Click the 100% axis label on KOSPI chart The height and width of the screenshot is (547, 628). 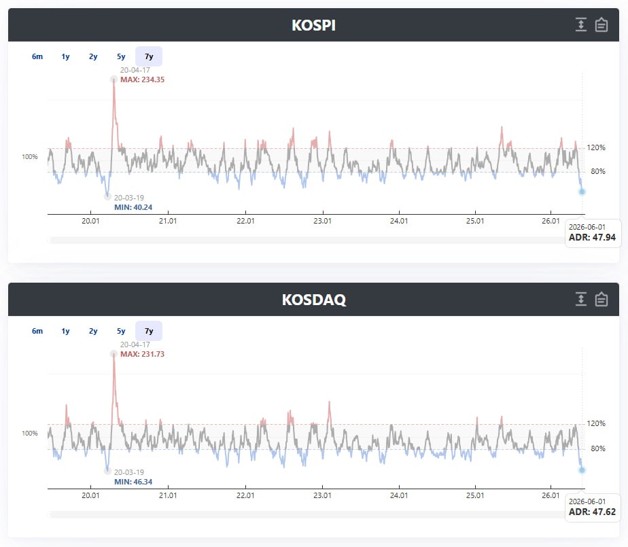tap(30, 156)
